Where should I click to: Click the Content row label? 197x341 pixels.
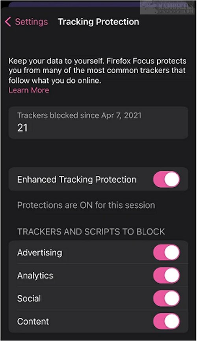33,321
